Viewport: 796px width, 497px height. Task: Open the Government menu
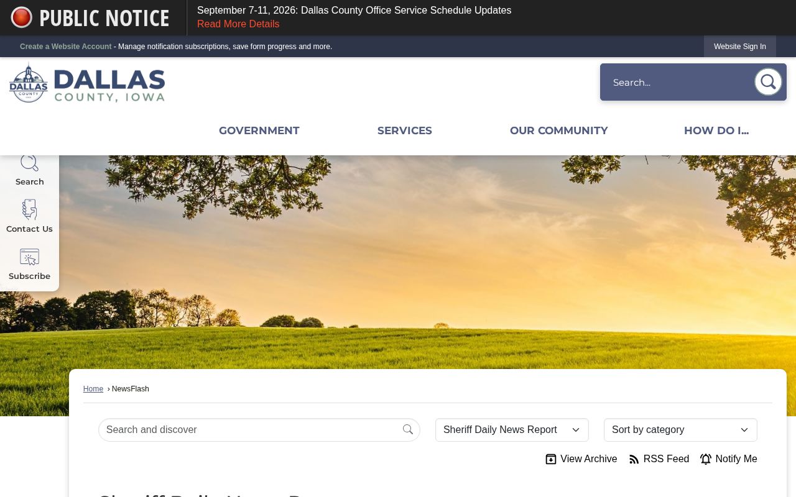click(x=259, y=130)
